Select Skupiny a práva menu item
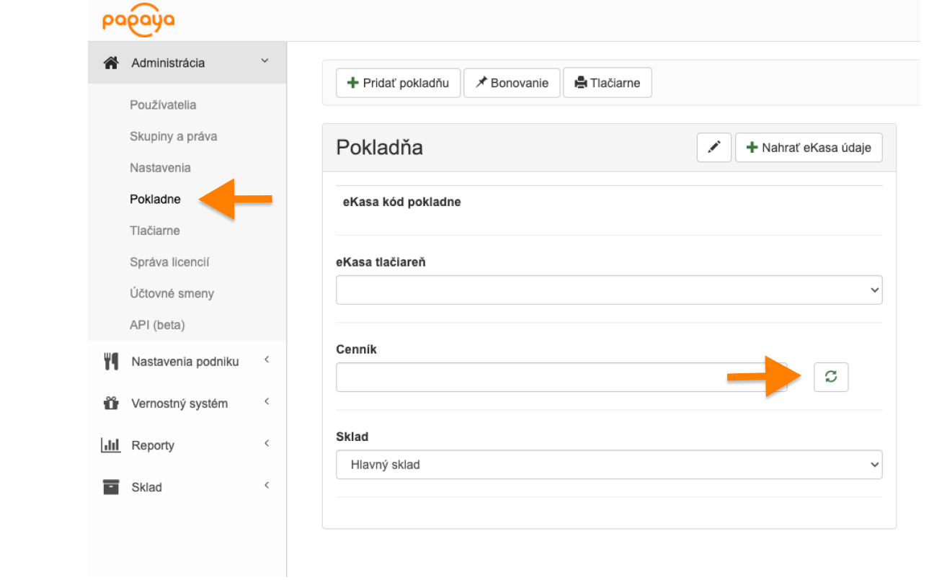The image size is (929, 580). [x=173, y=137]
